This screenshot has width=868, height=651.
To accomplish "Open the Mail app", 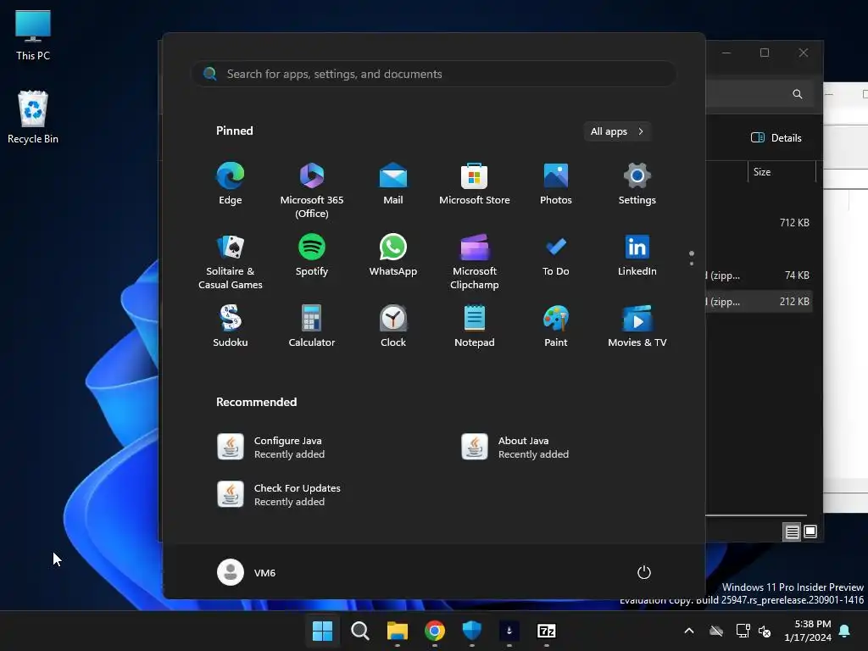I will (393, 184).
